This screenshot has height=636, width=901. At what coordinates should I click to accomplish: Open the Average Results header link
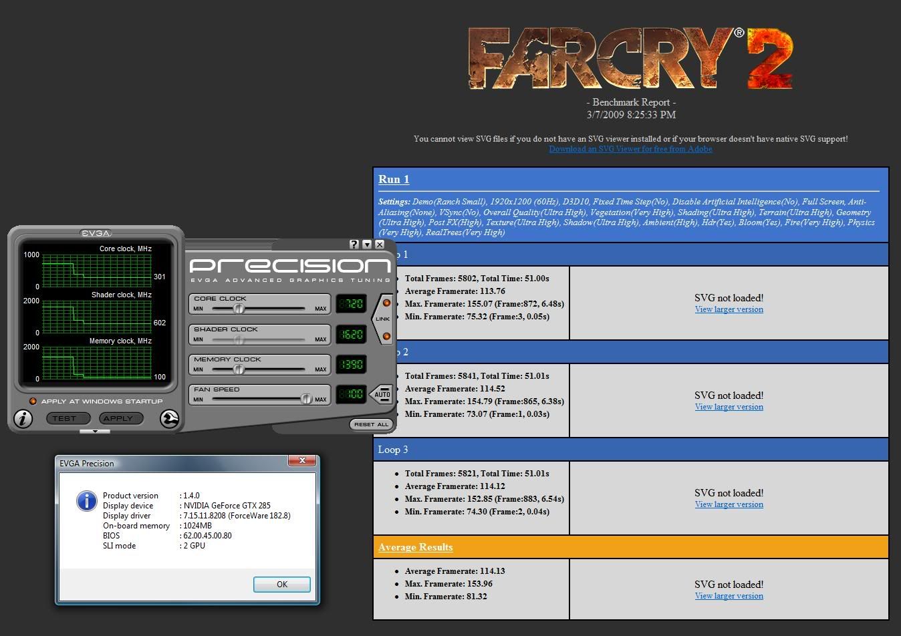coord(415,547)
